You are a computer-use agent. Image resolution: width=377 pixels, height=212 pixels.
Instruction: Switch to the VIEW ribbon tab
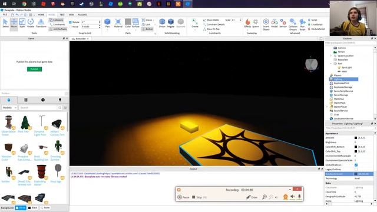click(71, 15)
